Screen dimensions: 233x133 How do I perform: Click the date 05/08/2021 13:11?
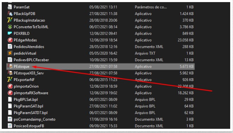pos(103,7)
